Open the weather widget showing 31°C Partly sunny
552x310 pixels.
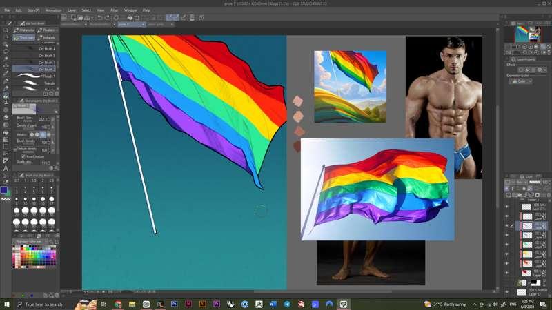445,304
